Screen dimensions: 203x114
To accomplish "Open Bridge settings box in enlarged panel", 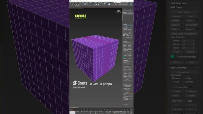I will coord(182,29).
